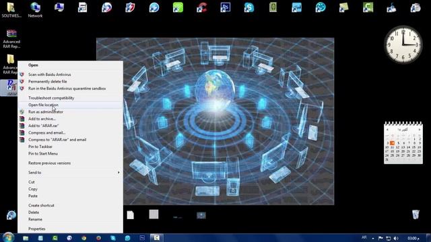Click Open in the context menu
The width and height of the screenshot is (431, 242).
coord(70,65)
